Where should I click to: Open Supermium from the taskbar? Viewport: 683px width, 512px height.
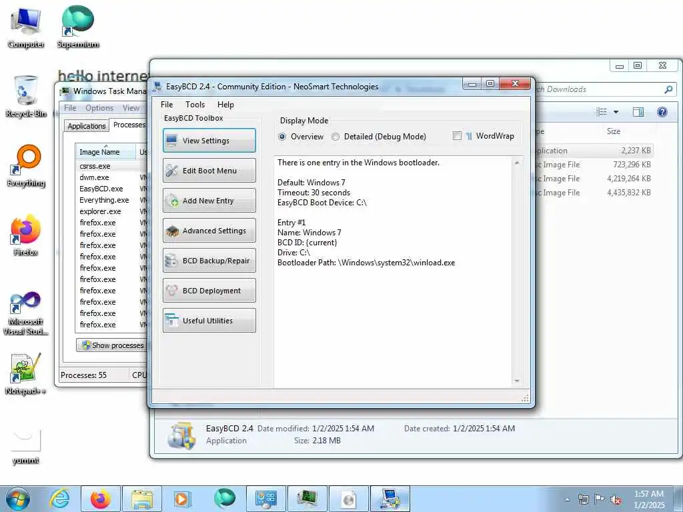pos(225,499)
